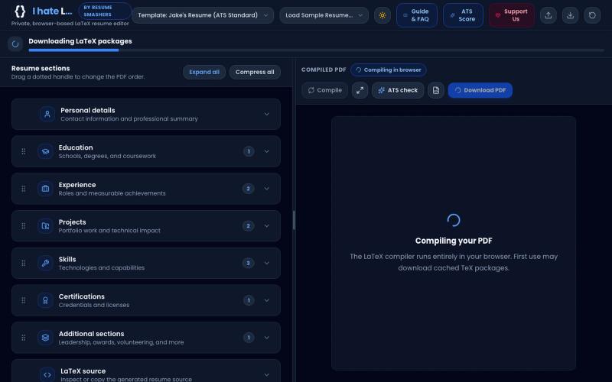The image size is (612, 382).
Task: Click the Additional sections drag handle
Action: click(24, 338)
